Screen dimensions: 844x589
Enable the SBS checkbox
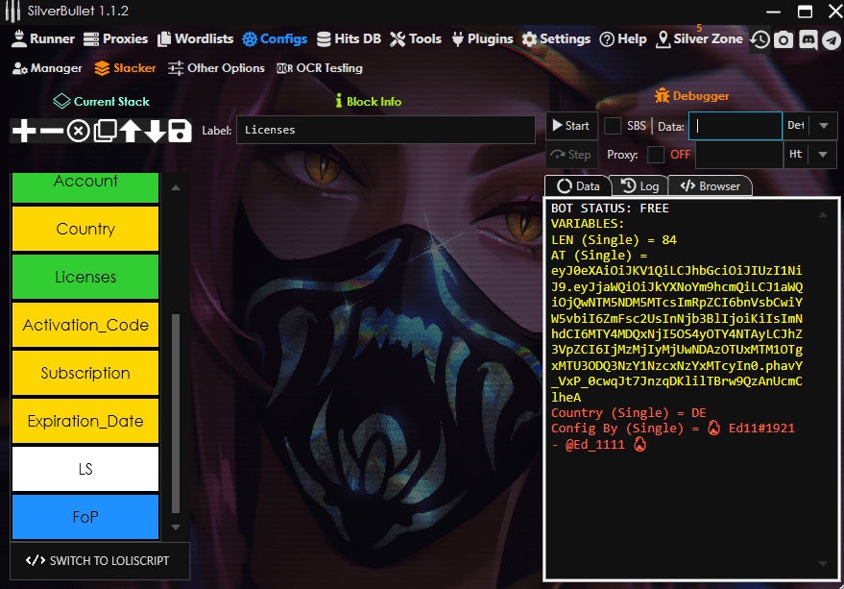[x=613, y=126]
